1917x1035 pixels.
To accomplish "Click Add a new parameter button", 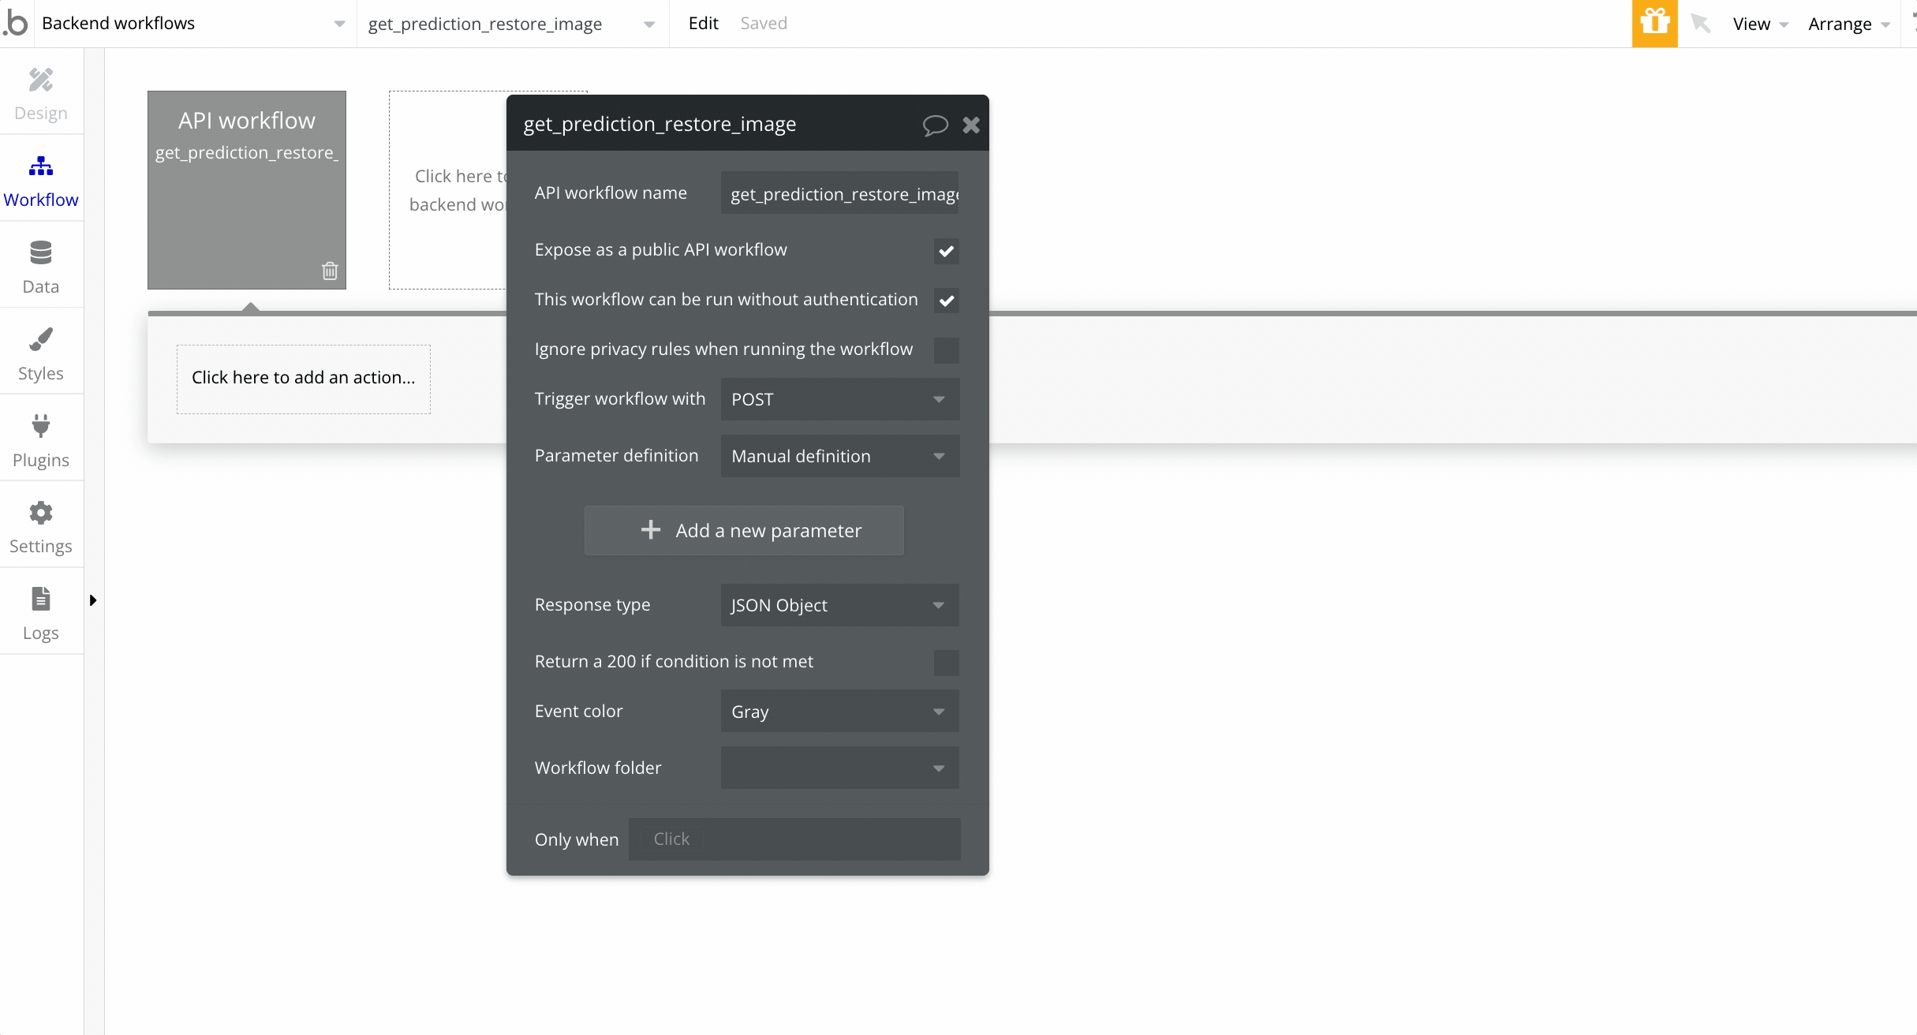I will (744, 530).
